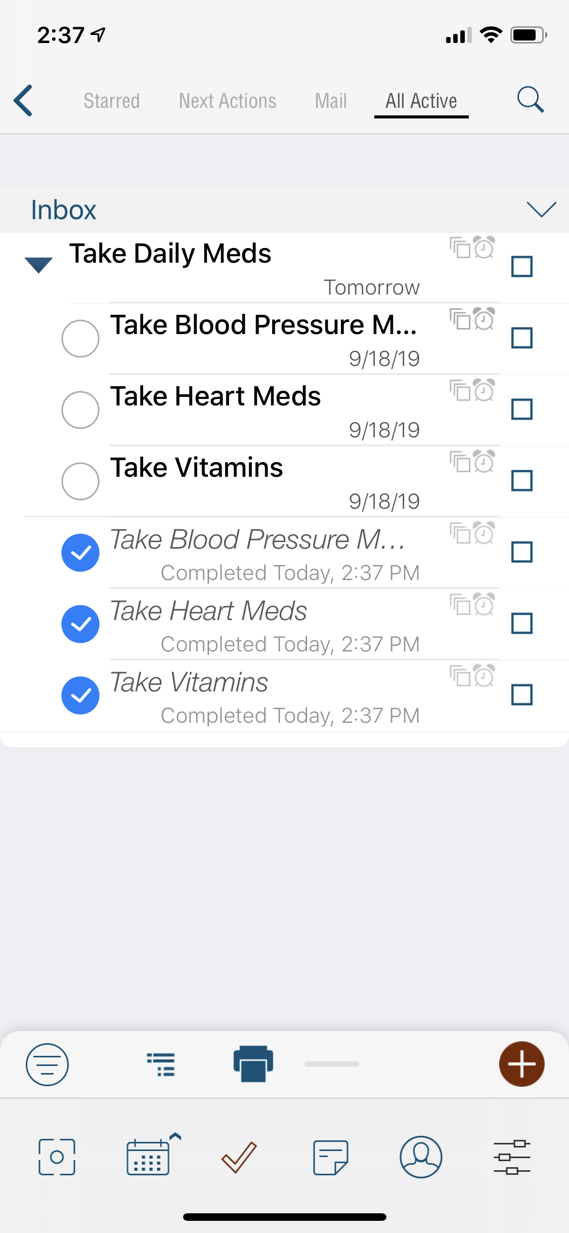
Task: Collapse the Inbox section chevron
Action: coord(541,209)
